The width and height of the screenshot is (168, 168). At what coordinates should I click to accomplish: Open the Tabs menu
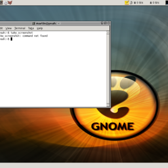tap(31, 28)
